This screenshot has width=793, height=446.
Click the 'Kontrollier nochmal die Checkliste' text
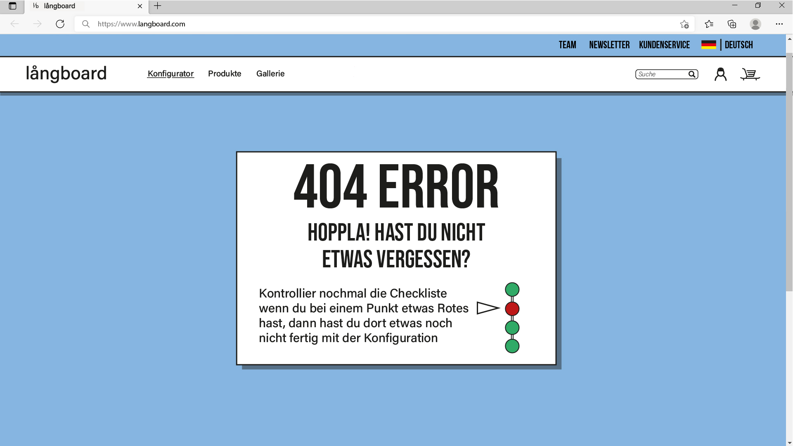point(353,293)
